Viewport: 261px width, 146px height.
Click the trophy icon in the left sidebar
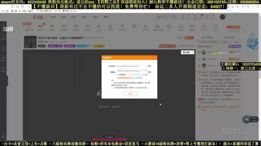(x=3, y=69)
